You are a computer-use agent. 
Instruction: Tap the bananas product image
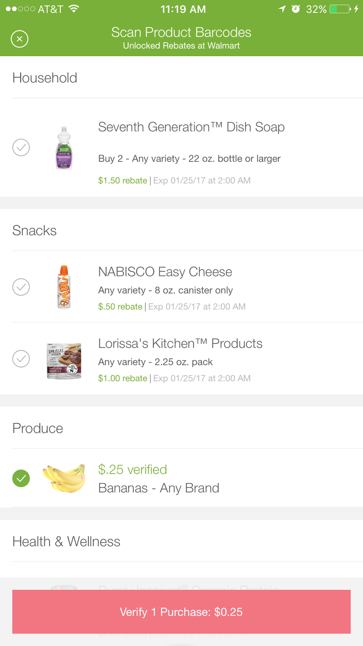[64, 478]
